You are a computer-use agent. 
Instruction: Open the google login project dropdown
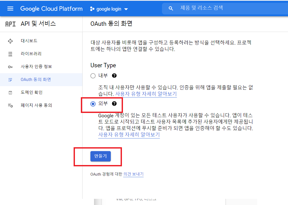[109, 9]
